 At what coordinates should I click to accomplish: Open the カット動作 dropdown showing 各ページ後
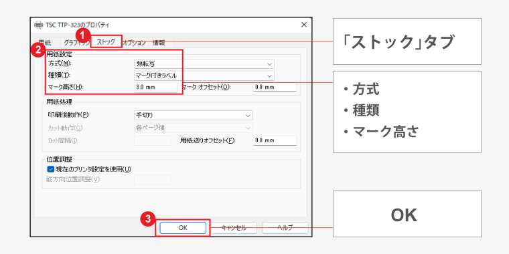coord(193,128)
